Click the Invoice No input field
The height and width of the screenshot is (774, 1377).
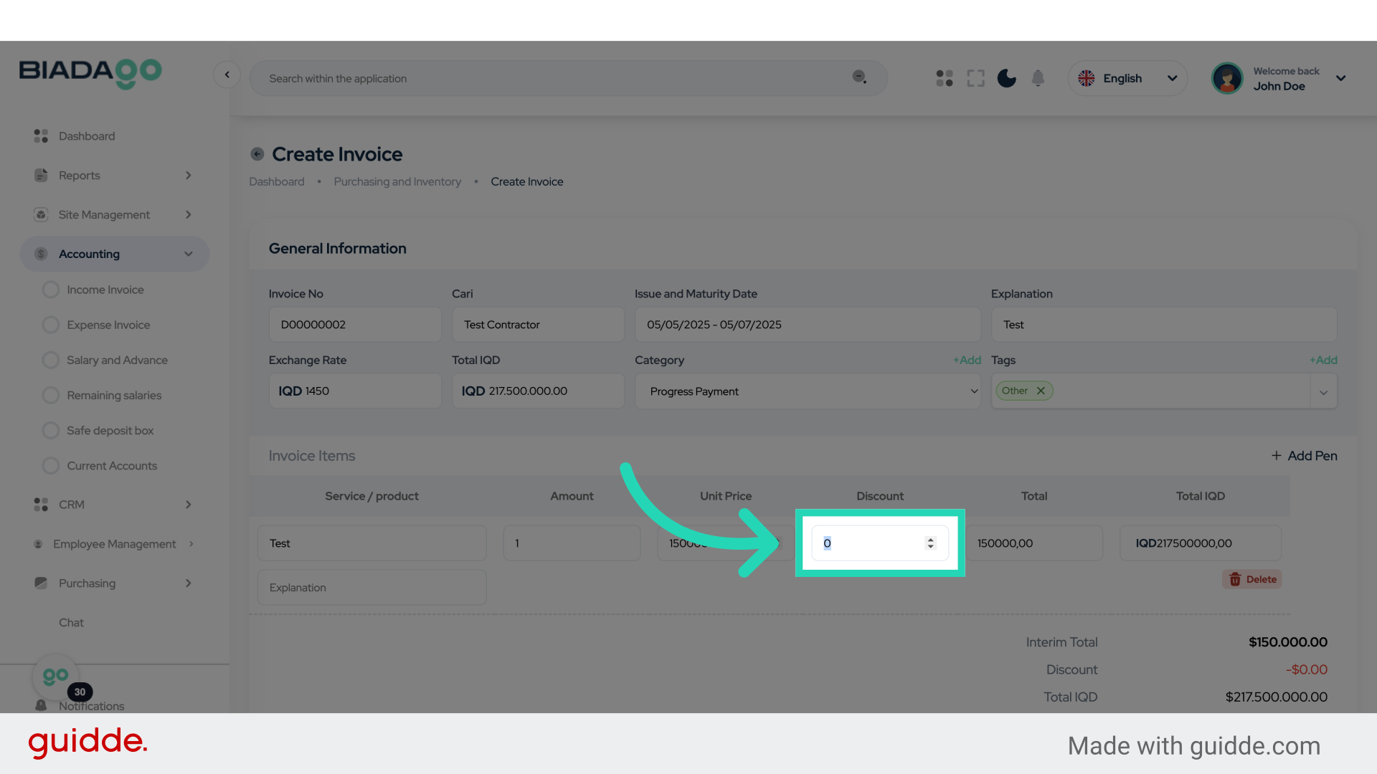354,325
